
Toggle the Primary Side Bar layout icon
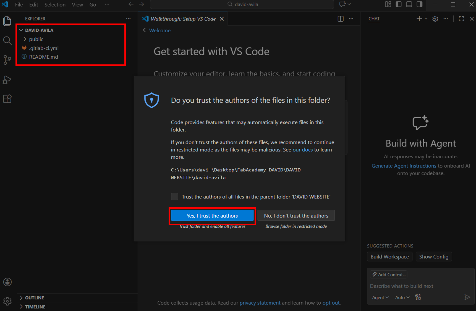(399, 4)
